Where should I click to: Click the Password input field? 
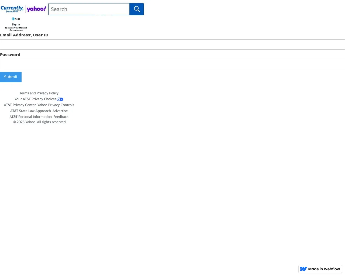172,64
